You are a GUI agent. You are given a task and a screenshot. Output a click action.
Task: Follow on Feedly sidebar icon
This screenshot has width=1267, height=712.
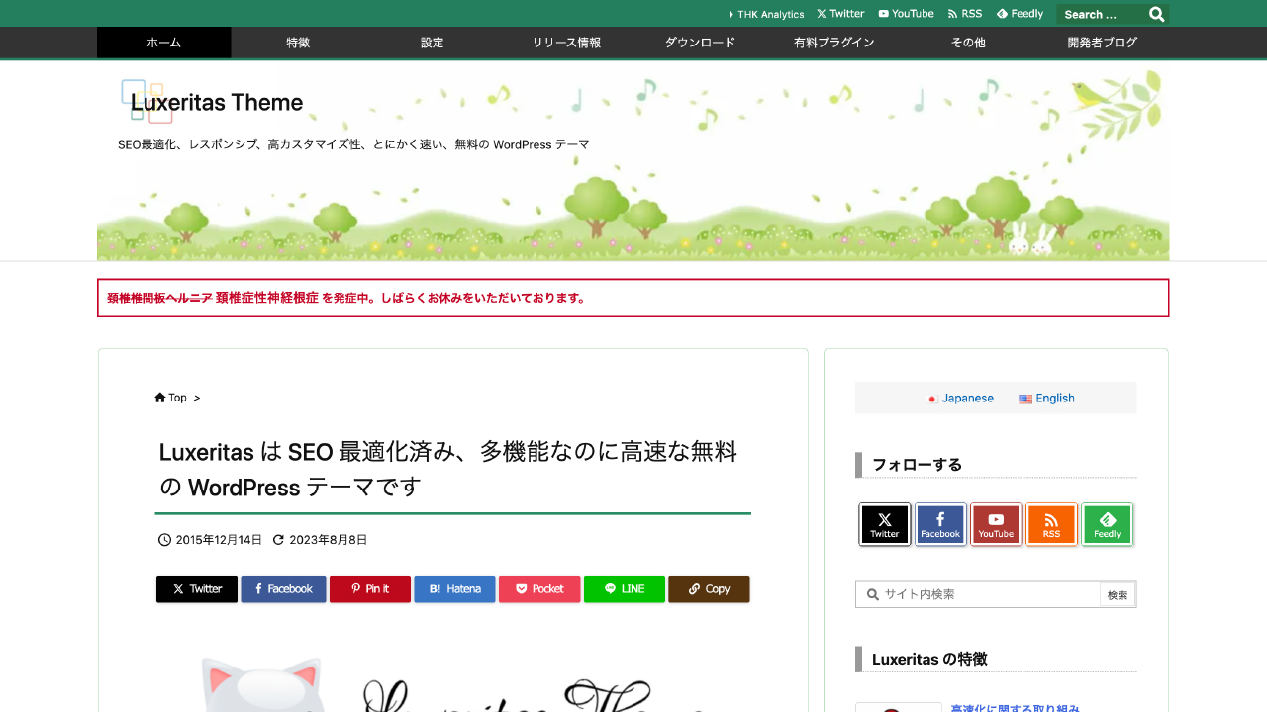point(1107,524)
